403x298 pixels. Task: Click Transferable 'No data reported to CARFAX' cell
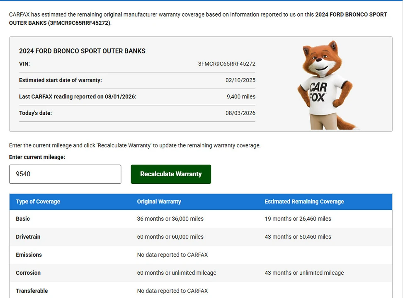[172, 291]
